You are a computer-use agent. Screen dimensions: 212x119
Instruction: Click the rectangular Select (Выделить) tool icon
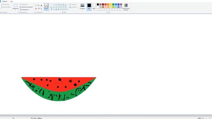[x=16, y=5]
